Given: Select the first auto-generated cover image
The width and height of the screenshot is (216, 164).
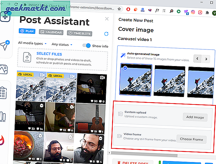Looking at the screenshot, I should pos(136,80).
